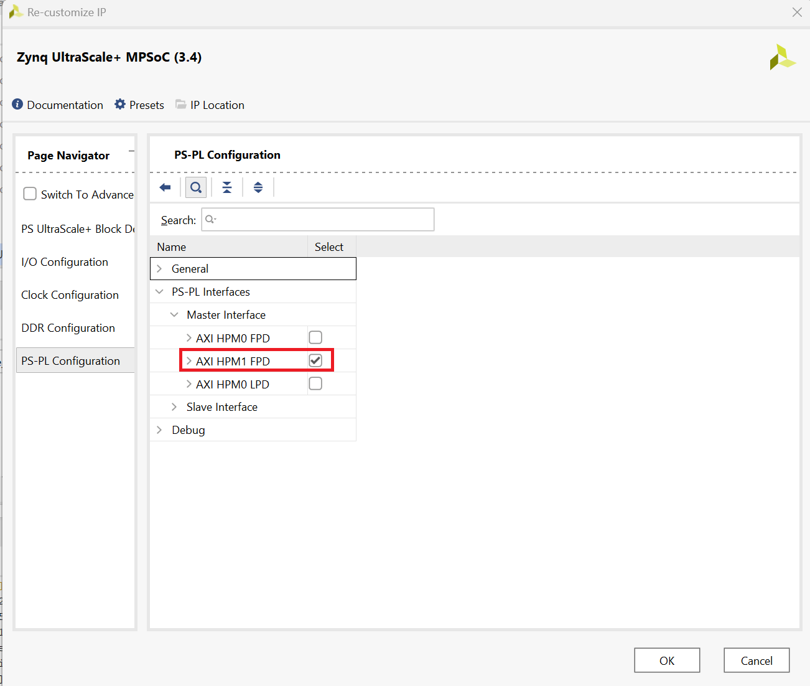Click the collapse all toolbar icon

click(227, 187)
